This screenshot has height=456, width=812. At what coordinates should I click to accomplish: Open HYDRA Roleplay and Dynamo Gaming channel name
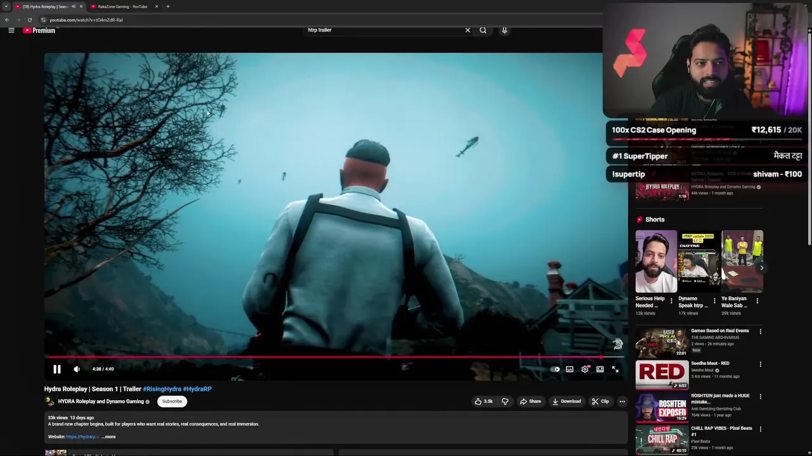pyautogui.click(x=101, y=402)
